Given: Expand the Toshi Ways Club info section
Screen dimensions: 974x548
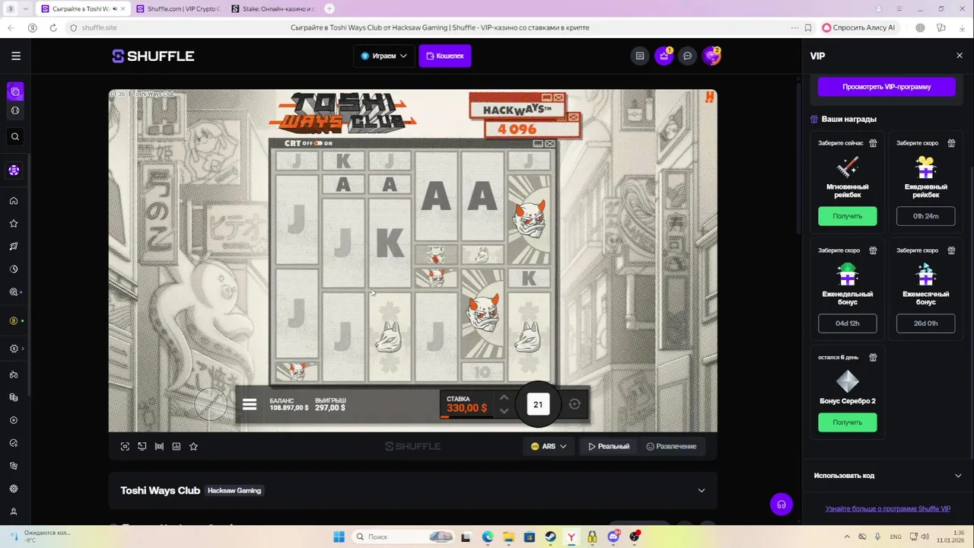Looking at the screenshot, I should pos(701,491).
